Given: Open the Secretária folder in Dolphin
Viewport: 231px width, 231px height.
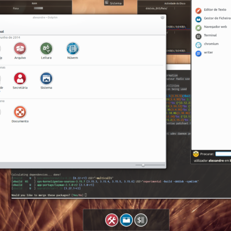Looking at the screenshot, I should [x=20, y=78].
